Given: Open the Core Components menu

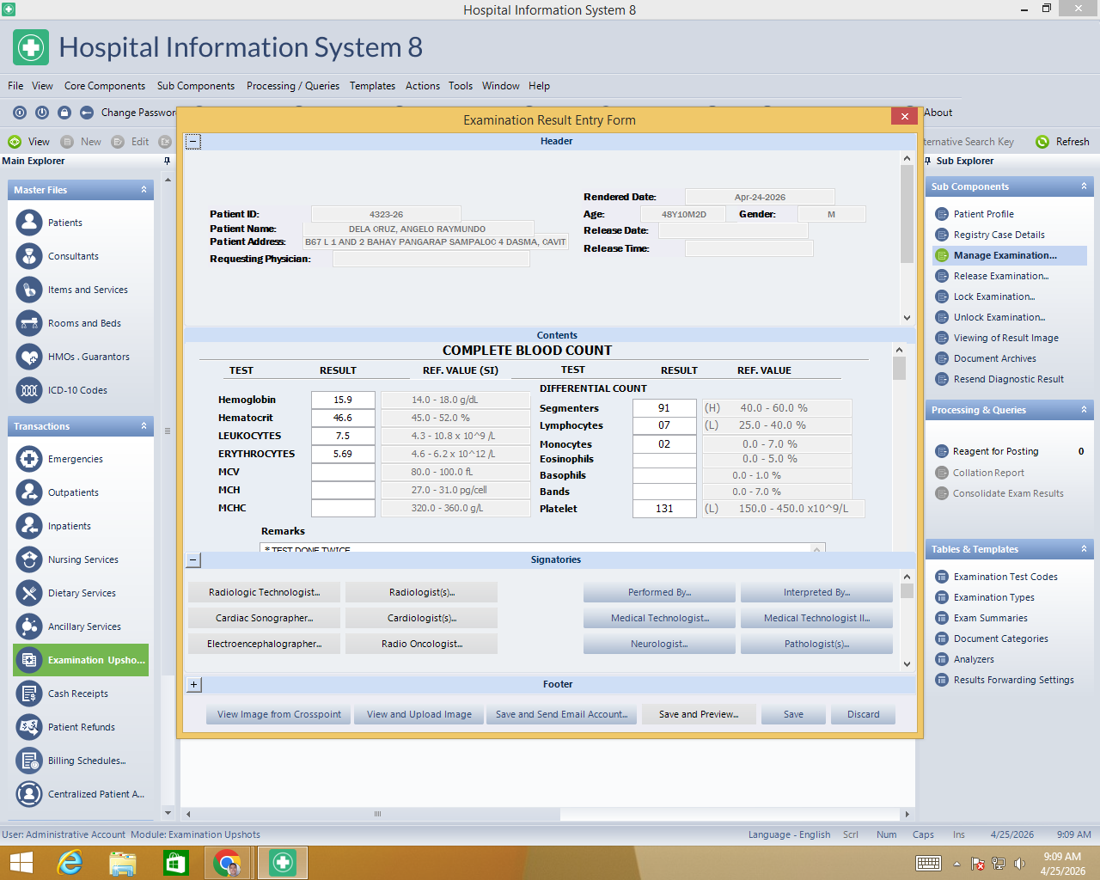Looking at the screenshot, I should coord(105,86).
